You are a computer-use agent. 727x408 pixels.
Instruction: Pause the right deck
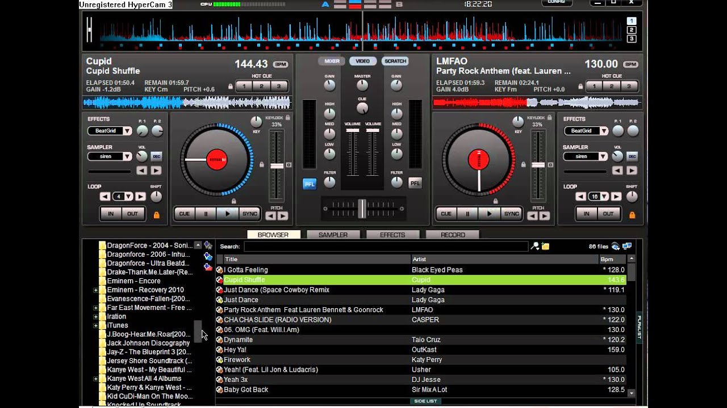pyautogui.click(x=467, y=214)
